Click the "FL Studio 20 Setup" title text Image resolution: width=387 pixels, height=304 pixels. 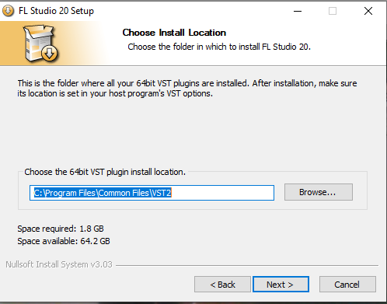56,11
